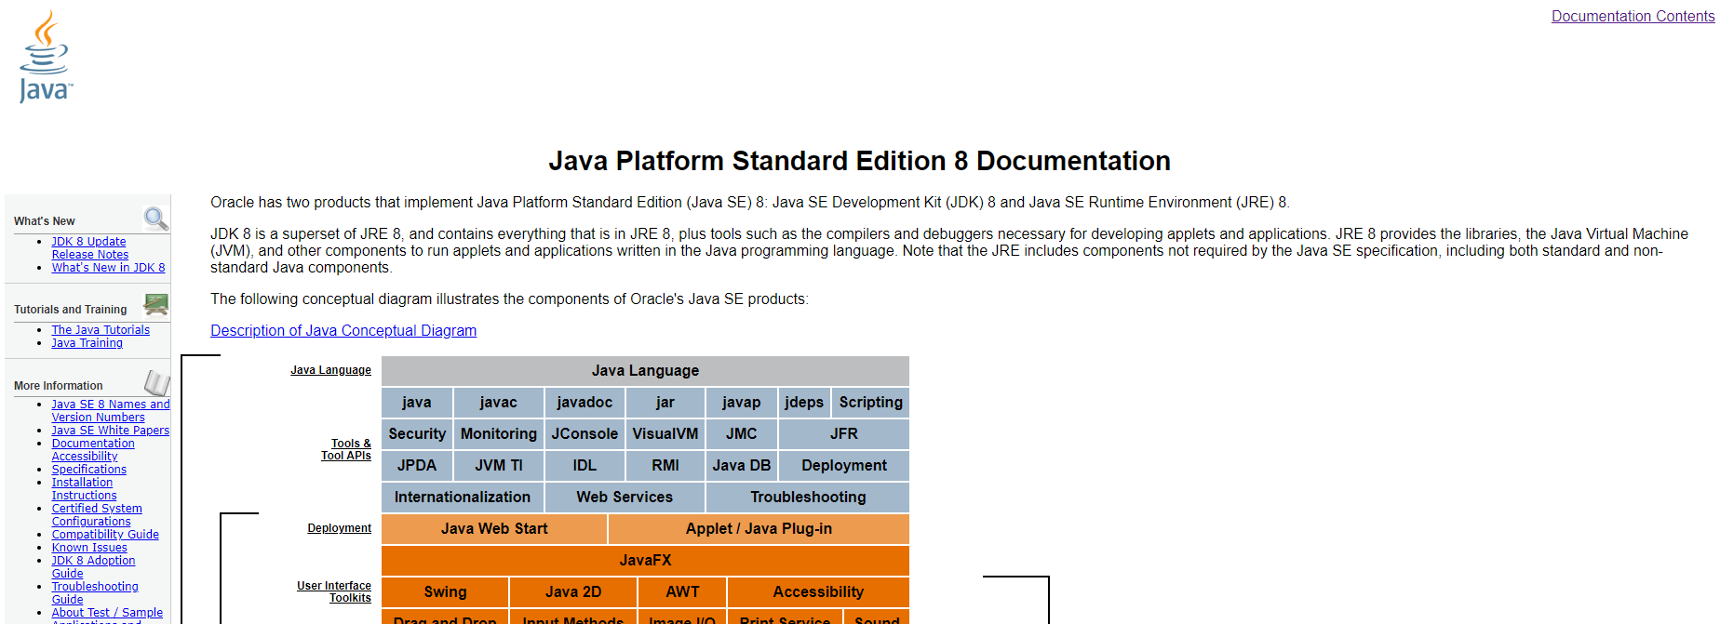Select the Internationalization cell

463,497
